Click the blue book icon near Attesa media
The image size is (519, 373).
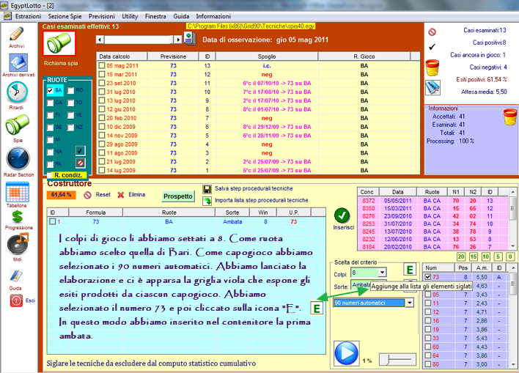pyautogui.click(x=432, y=87)
